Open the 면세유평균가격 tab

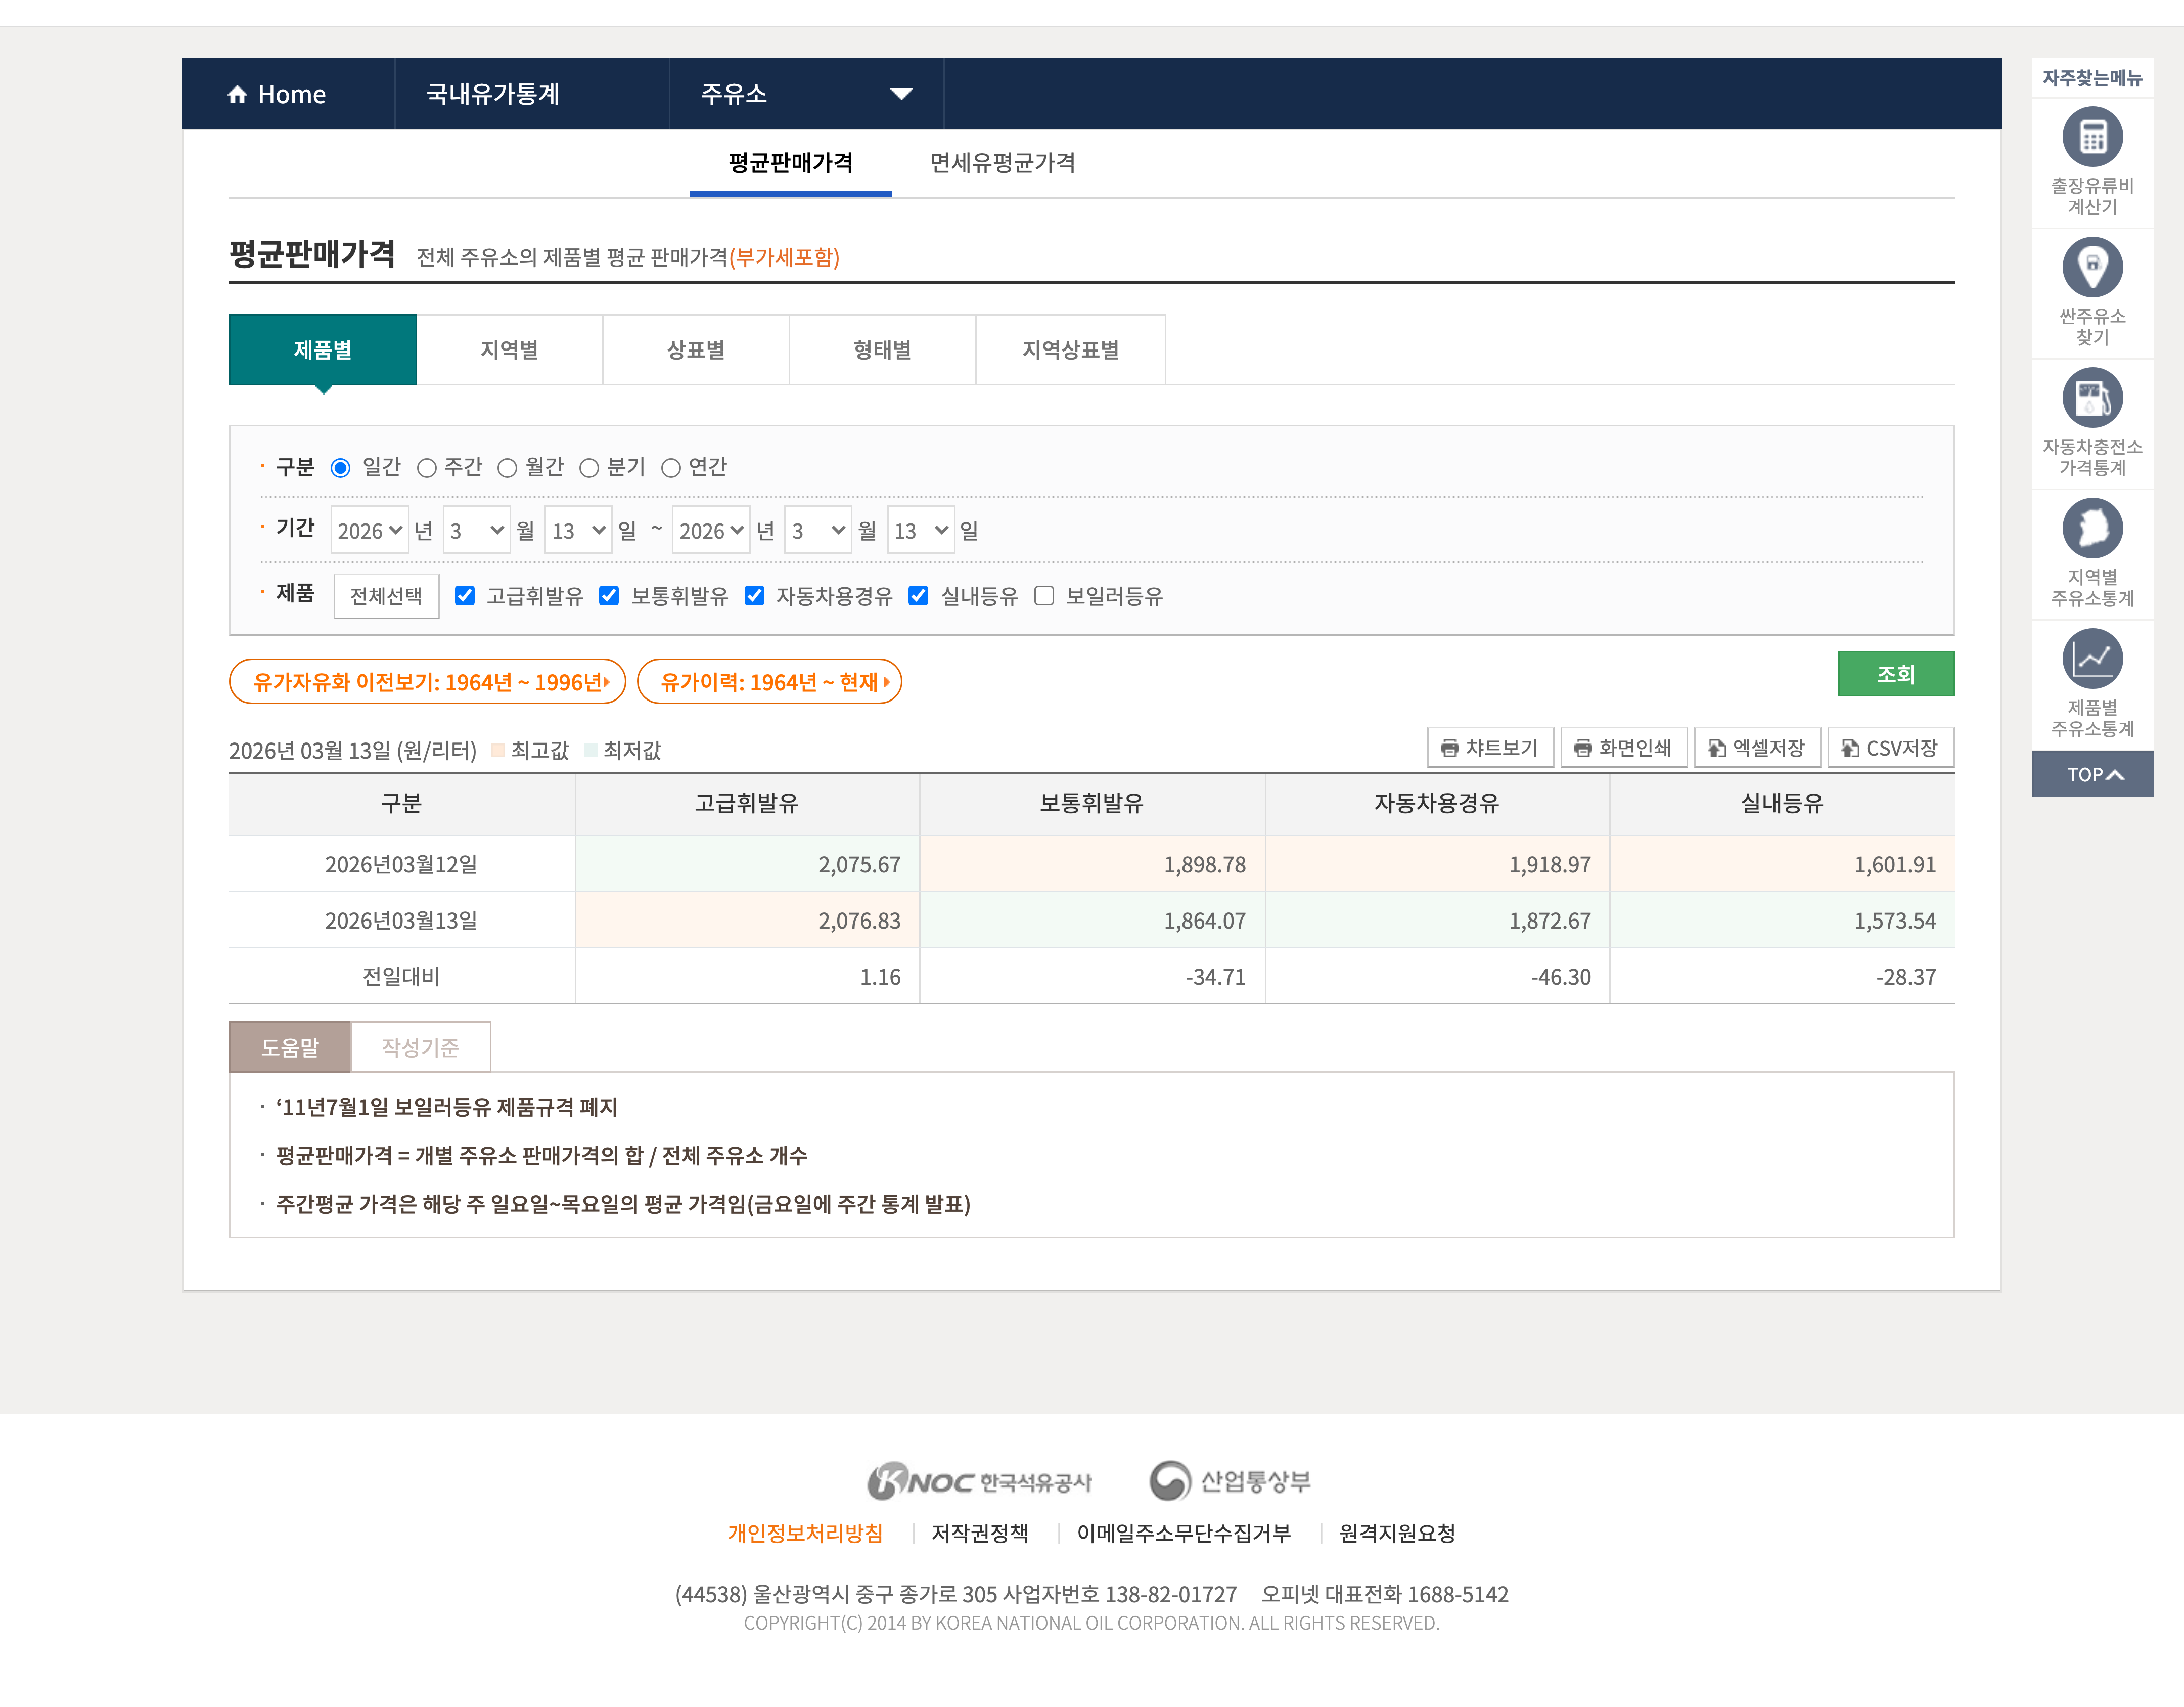1002,163
